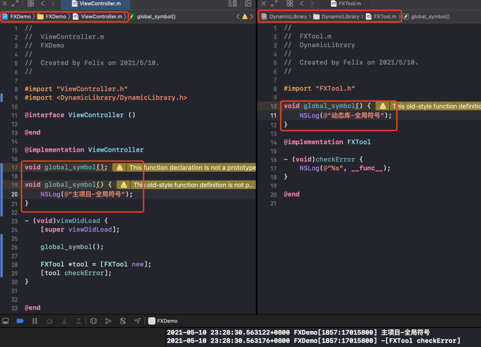
Task: Expand the right editor to full screen
Action: pyautogui.click(x=274, y=4)
